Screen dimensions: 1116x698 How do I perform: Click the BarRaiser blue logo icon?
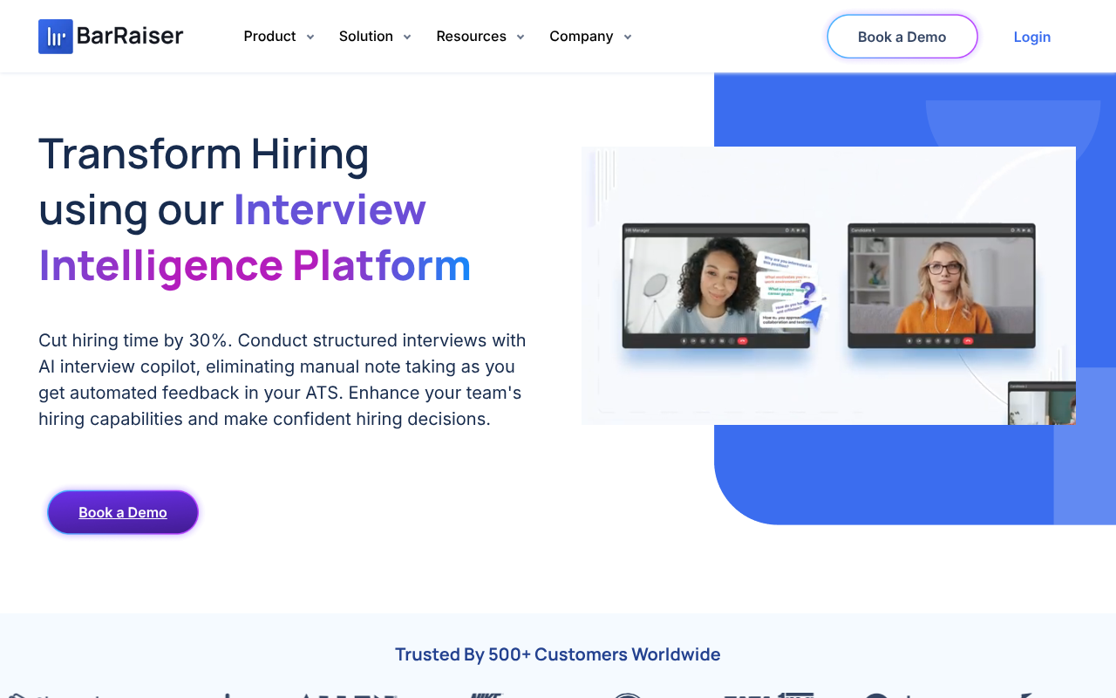55,37
